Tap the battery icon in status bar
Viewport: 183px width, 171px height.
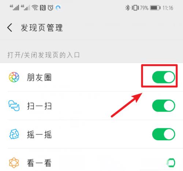tap(155, 8)
